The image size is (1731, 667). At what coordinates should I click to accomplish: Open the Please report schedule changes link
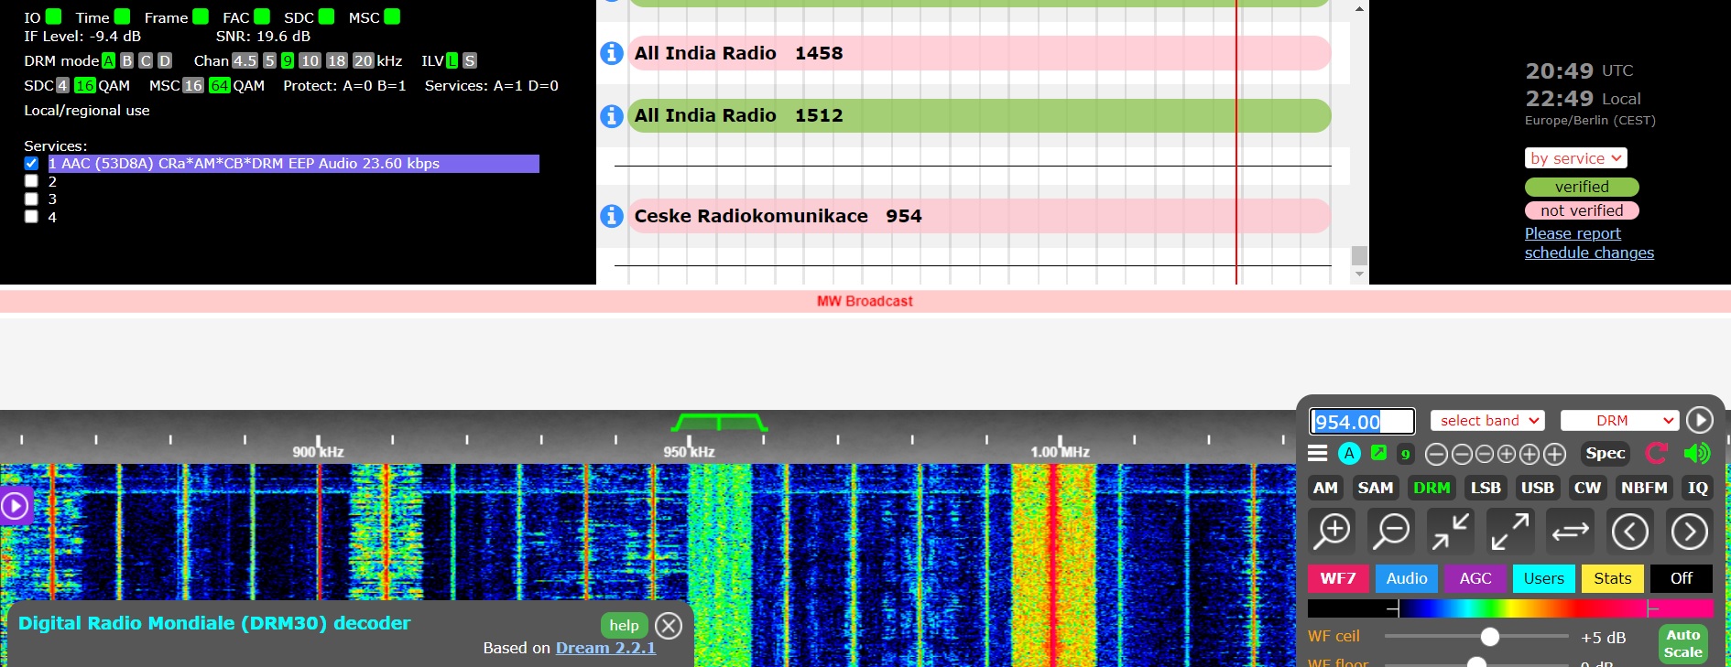tap(1589, 243)
